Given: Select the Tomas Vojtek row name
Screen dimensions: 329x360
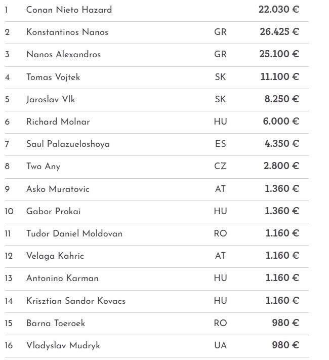Looking at the screenshot, I should (x=53, y=77).
